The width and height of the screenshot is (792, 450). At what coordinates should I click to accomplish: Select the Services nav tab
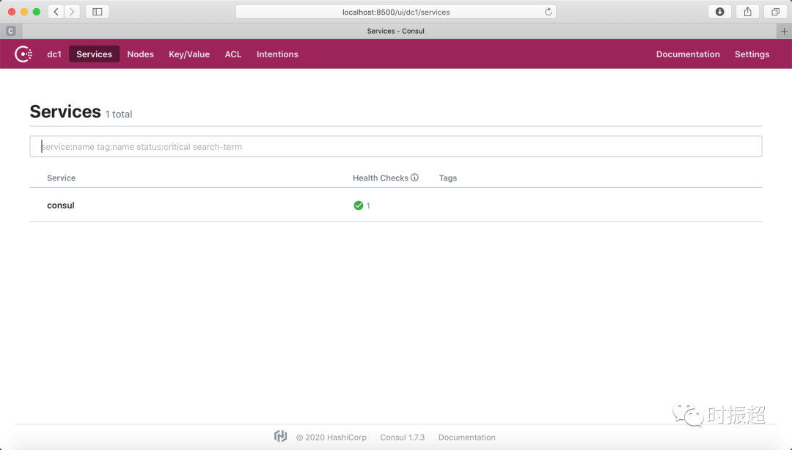94,54
